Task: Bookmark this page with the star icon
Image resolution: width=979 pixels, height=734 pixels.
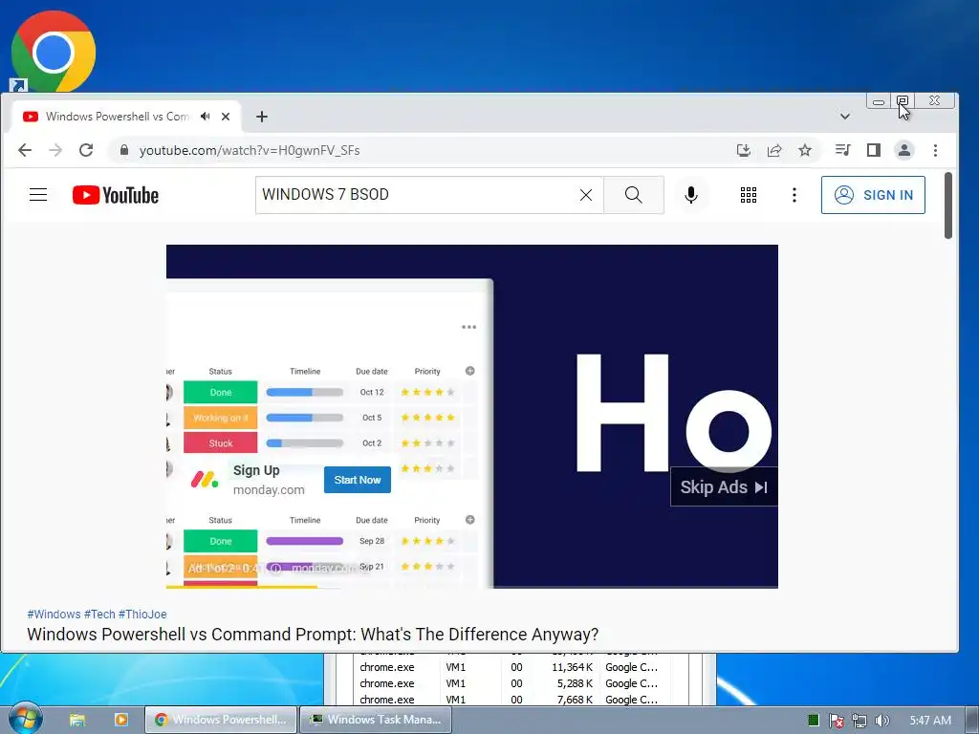Action: tap(805, 150)
